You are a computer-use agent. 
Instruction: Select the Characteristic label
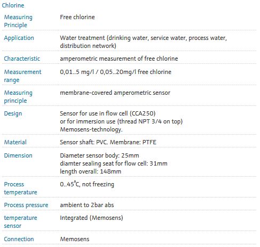tap(22, 59)
